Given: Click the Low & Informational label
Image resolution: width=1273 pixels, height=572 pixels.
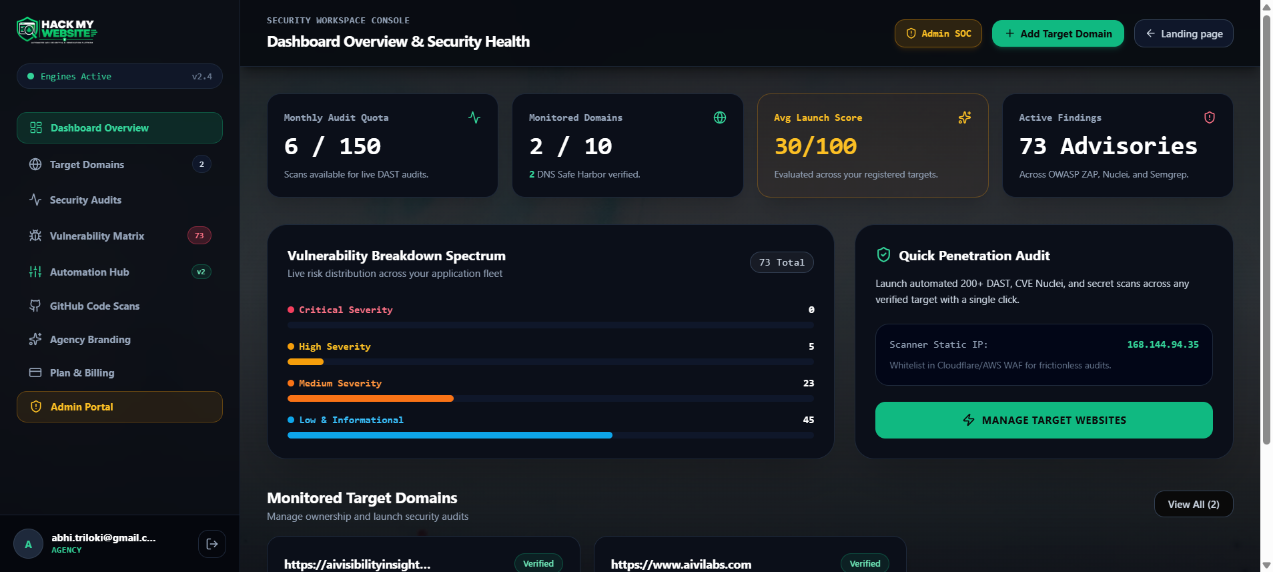Looking at the screenshot, I should pyautogui.click(x=351, y=420).
